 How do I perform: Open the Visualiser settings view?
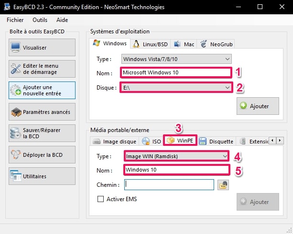pyautogui.click(x=42, y=48)
